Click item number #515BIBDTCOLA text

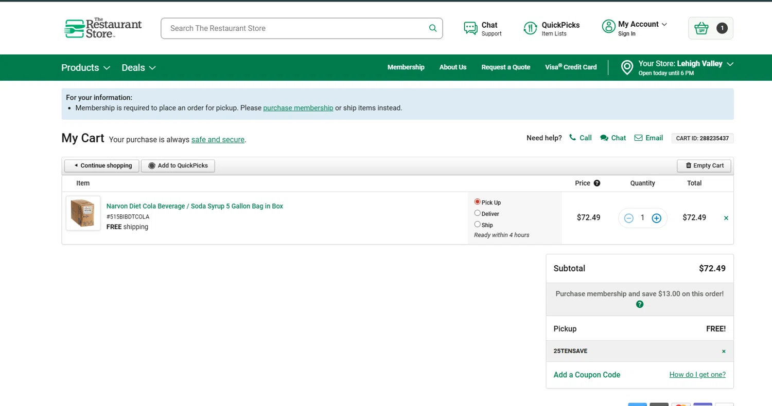[x=128, y=217]
